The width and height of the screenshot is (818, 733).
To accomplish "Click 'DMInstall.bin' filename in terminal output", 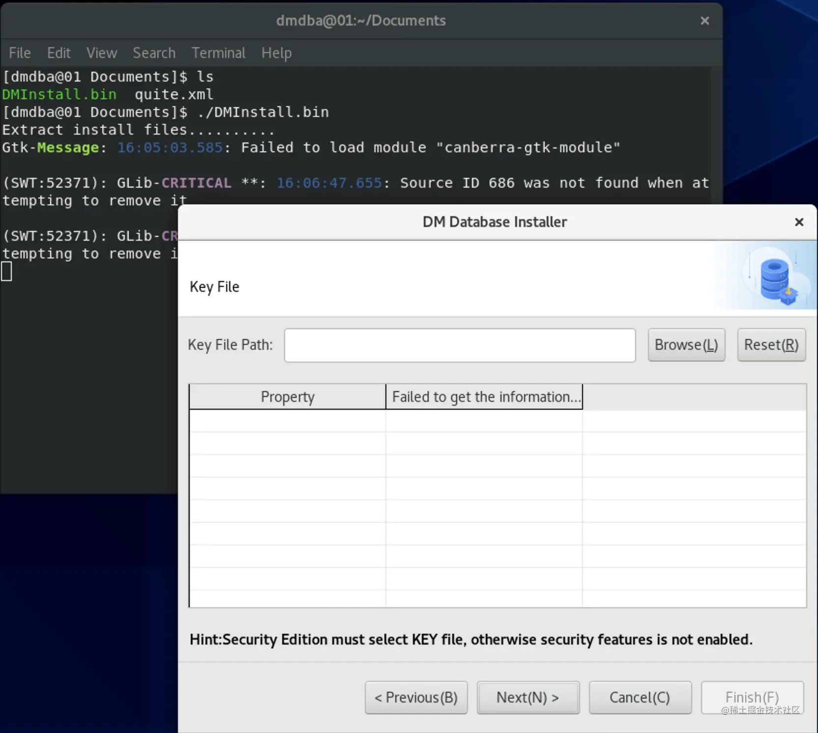I will (x=59, y=94).
